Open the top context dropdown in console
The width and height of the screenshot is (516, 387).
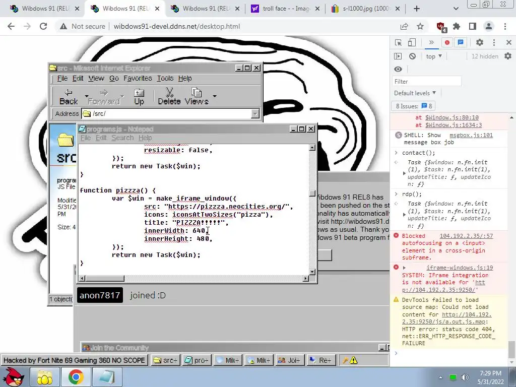coord(434,56)
